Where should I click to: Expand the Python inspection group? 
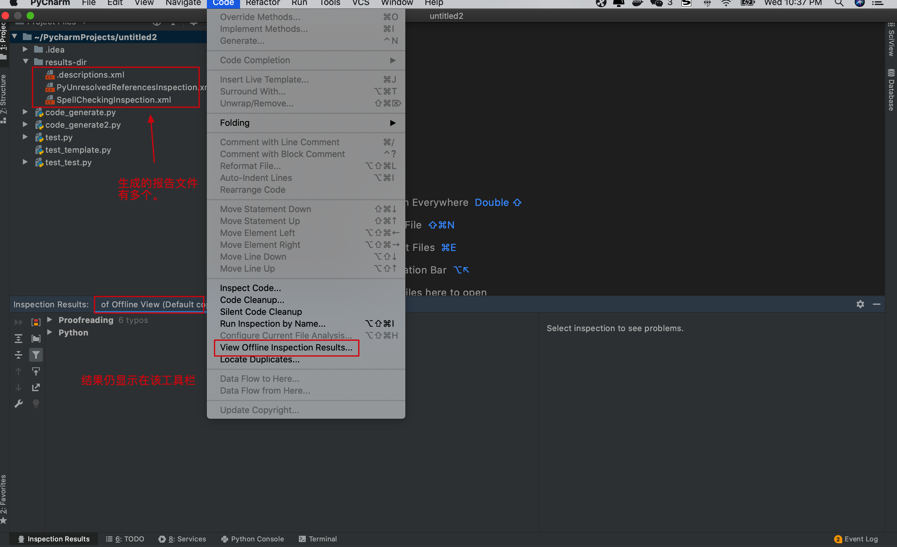click(50, 332)
